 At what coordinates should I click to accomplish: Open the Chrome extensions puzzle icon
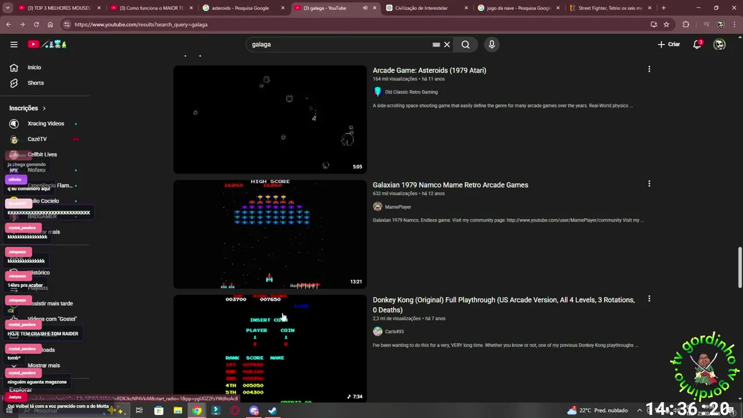(686, 24)
